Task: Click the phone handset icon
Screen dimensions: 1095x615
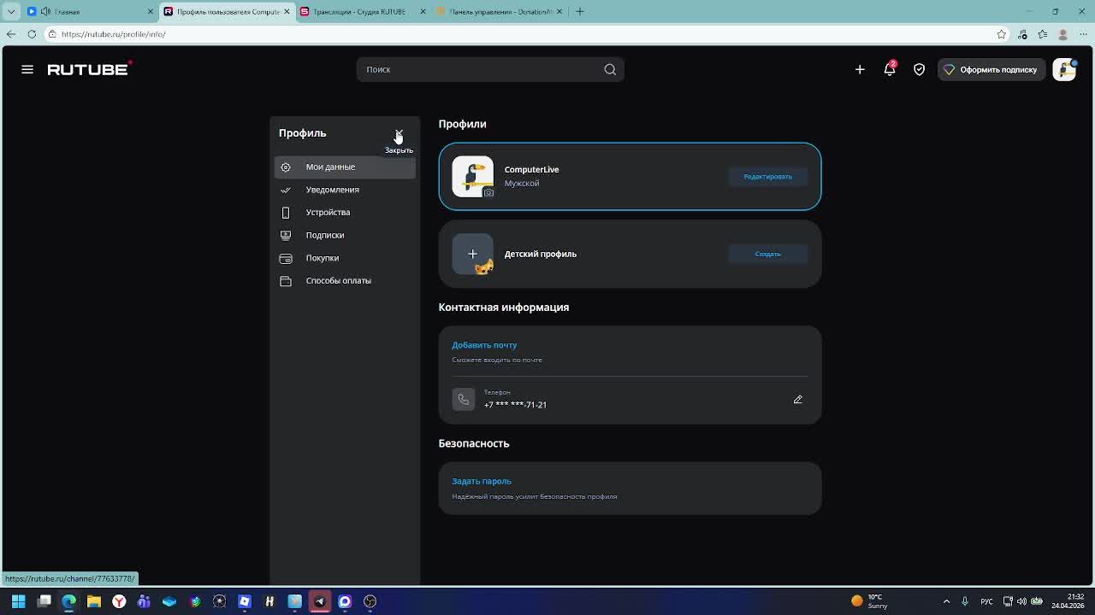Action: (x=463, y=399)
